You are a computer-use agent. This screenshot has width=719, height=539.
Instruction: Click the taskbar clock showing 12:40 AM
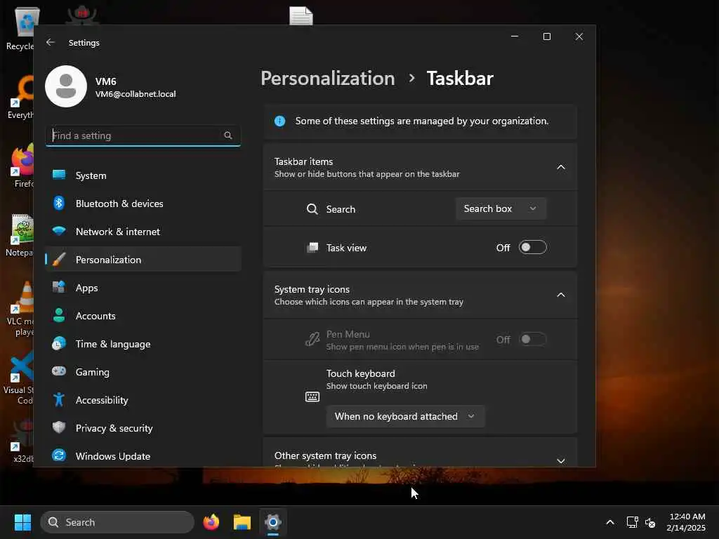(686, 522)
